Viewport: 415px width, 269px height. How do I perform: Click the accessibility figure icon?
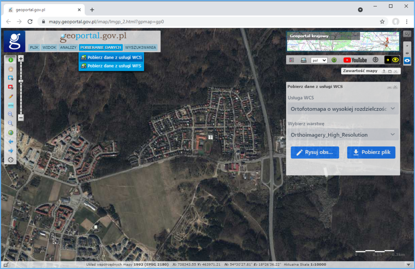click(x=375, y=60)
